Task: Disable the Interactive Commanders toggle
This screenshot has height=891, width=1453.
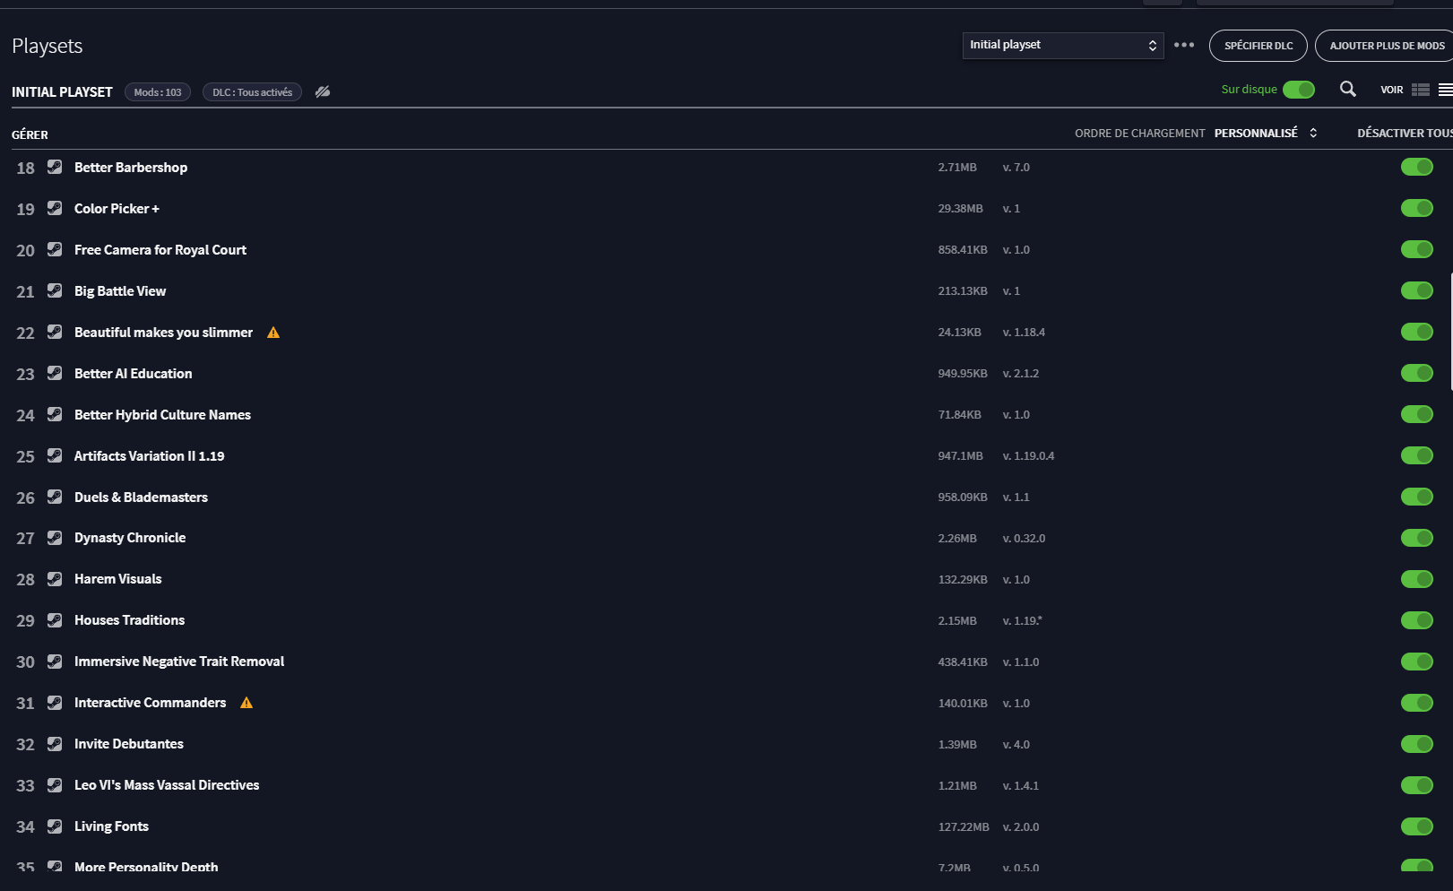Action: coord(1417,703)
